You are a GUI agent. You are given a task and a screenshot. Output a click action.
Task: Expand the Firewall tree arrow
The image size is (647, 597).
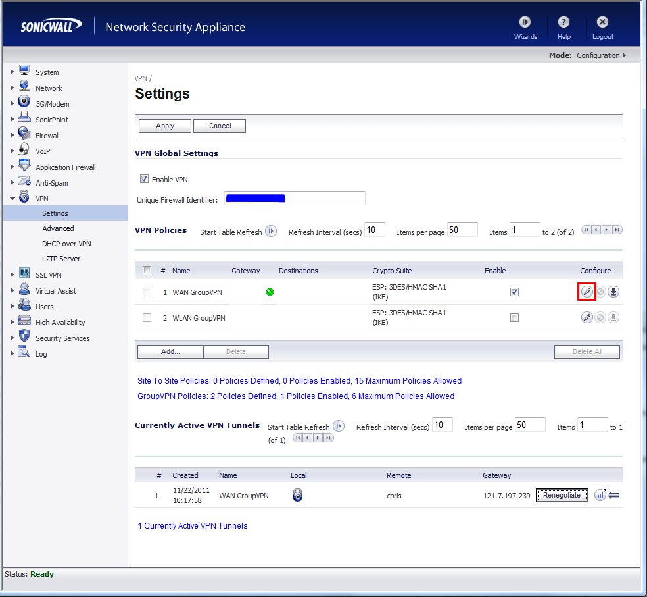click(12, 135)
